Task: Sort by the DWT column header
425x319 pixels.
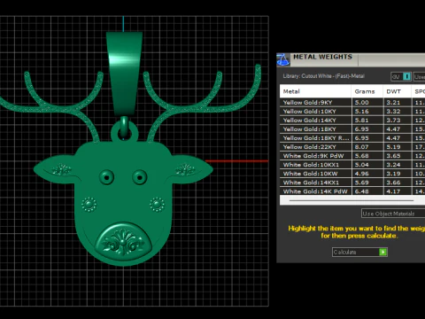Action: (x=397, y=91)
